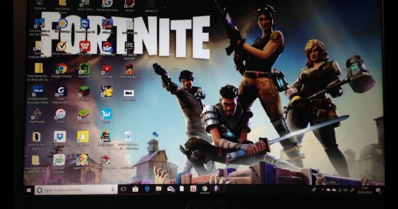
Task: Open the YouTube desktop shortcut
Action: (107, 71)
